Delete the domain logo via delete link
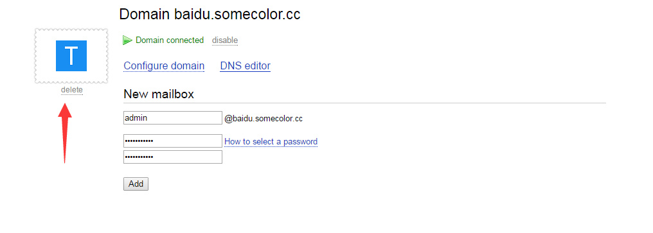This screenshot has height=233, width=653. [x=71, y=90]
